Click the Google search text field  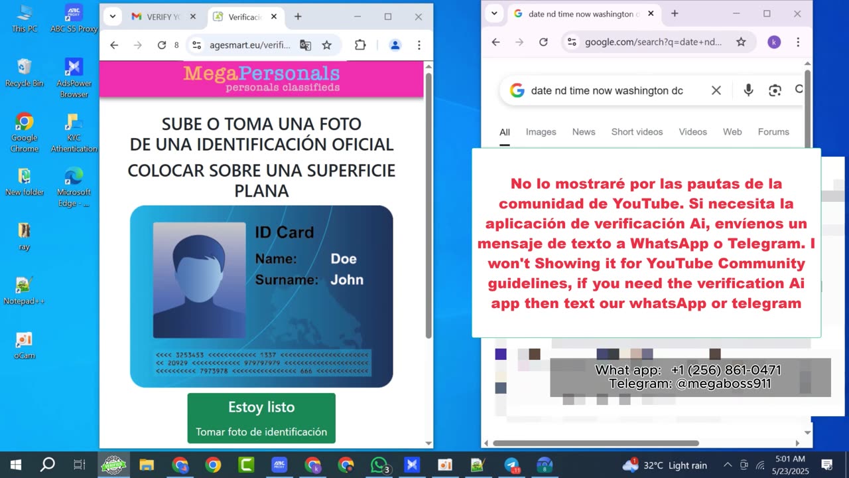pos(607,90)
